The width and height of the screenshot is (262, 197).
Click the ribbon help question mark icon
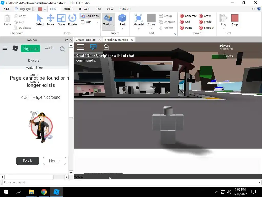pyautogui.click(x=259, y=9)
